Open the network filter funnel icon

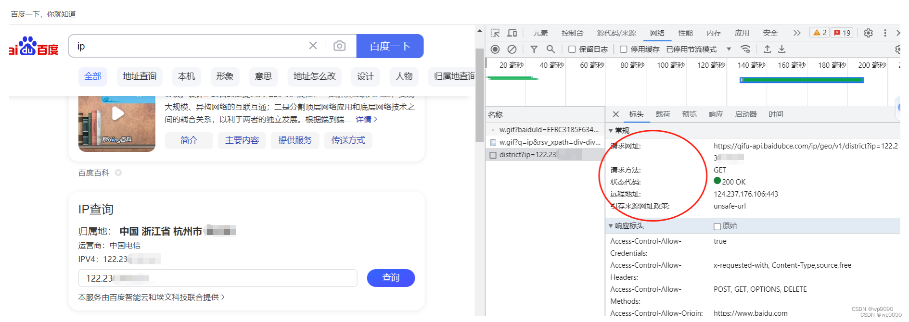coord(534,49)
